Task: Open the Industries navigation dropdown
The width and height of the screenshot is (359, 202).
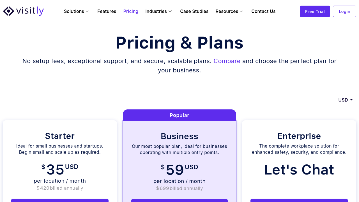Action: 156,12
